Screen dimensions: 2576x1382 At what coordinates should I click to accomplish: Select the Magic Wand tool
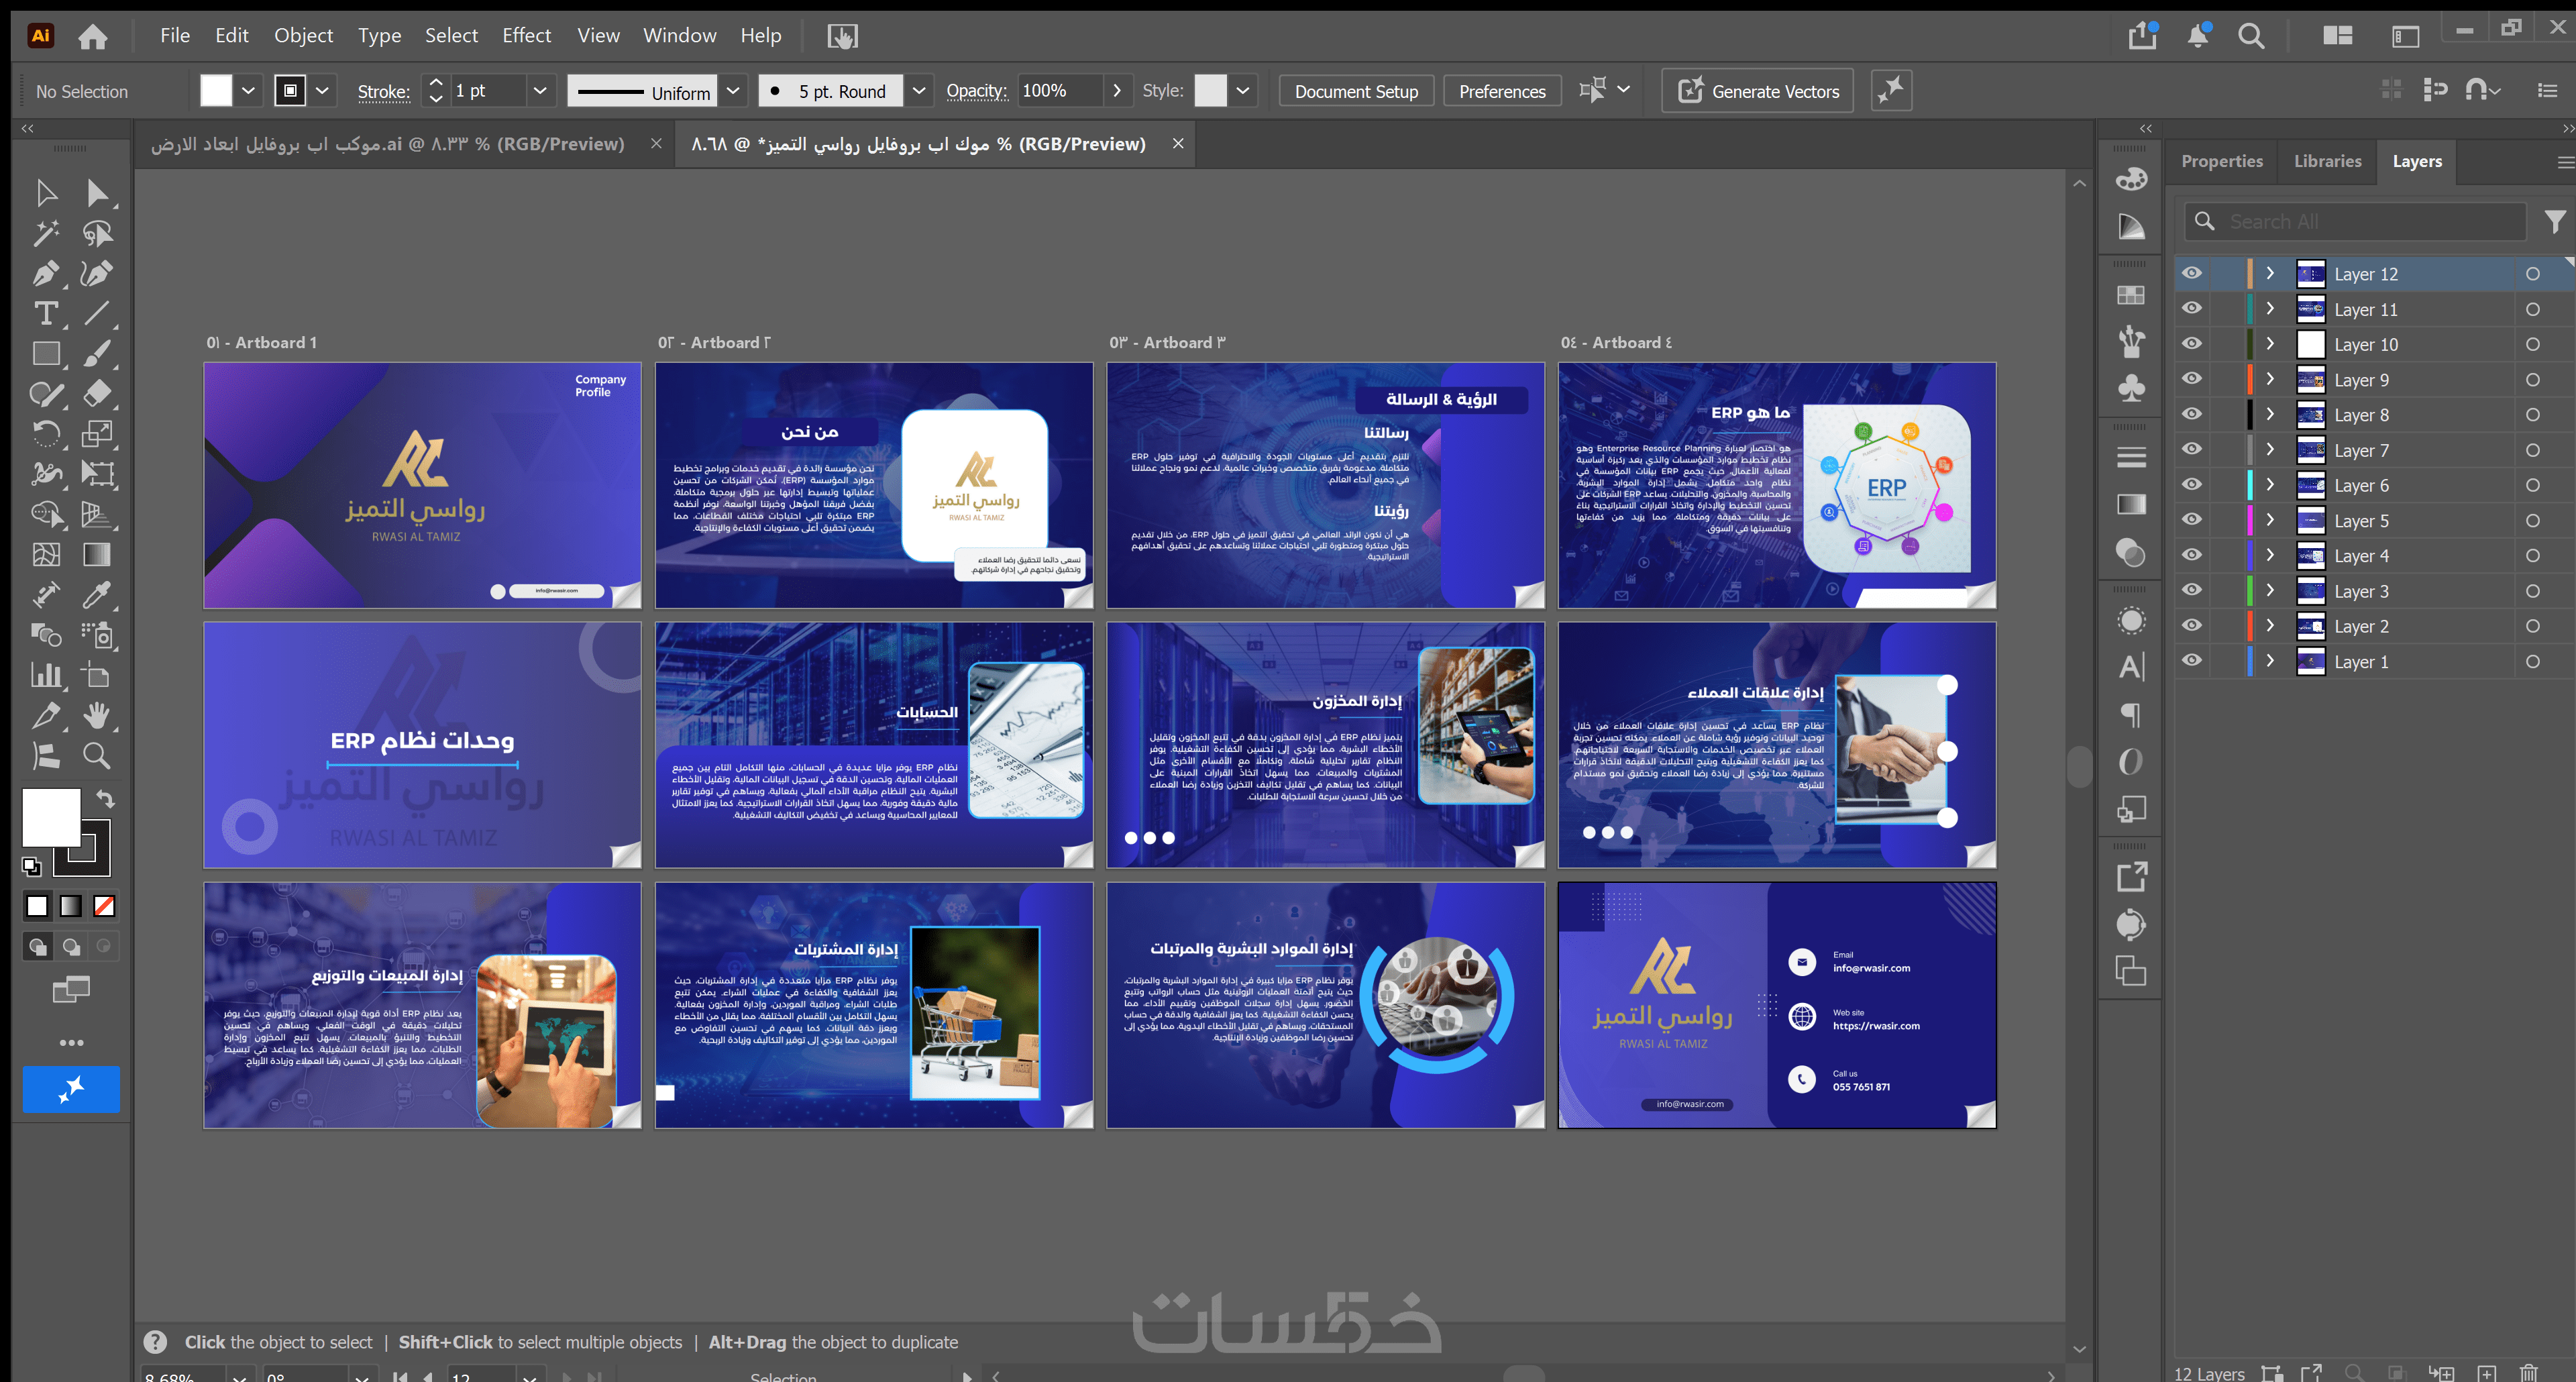coord(46,233)
